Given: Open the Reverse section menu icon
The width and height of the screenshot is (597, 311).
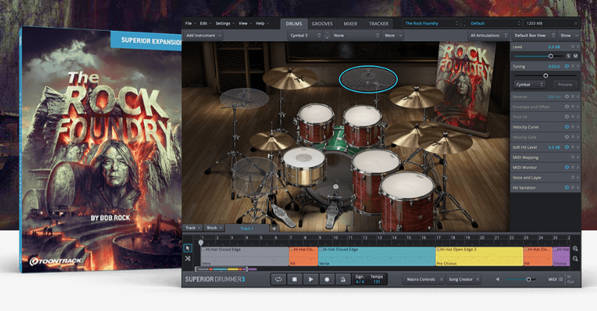Looking at the screenshot, I should coord(573,97).
